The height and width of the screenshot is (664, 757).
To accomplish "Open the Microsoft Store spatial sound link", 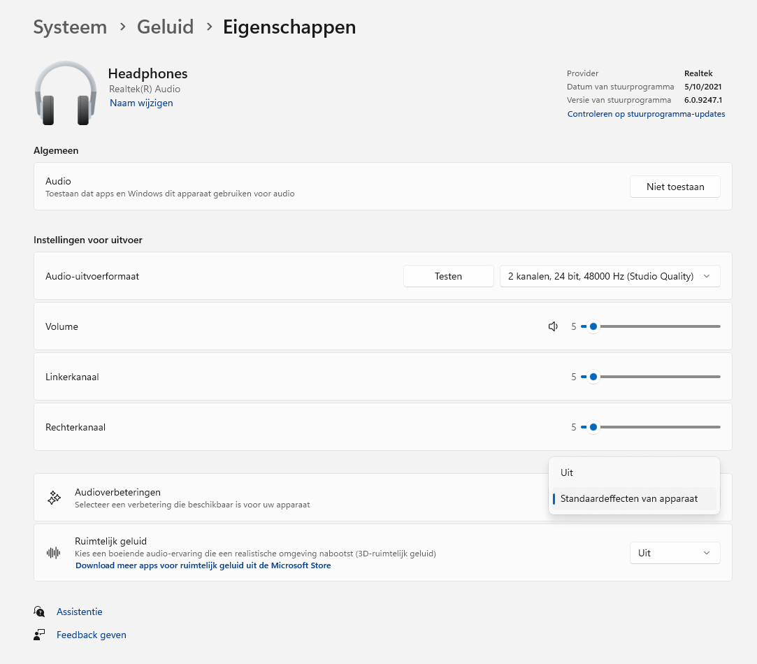I will click(203, 565).
